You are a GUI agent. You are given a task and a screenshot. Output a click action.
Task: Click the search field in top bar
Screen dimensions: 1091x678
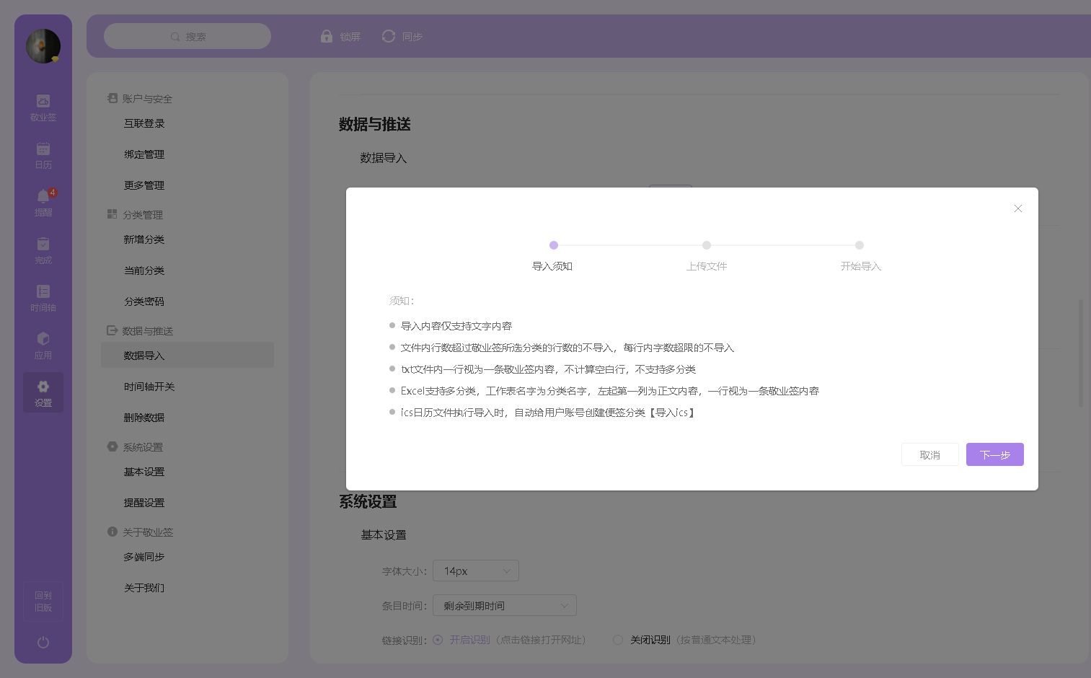[x=187, y=36]
